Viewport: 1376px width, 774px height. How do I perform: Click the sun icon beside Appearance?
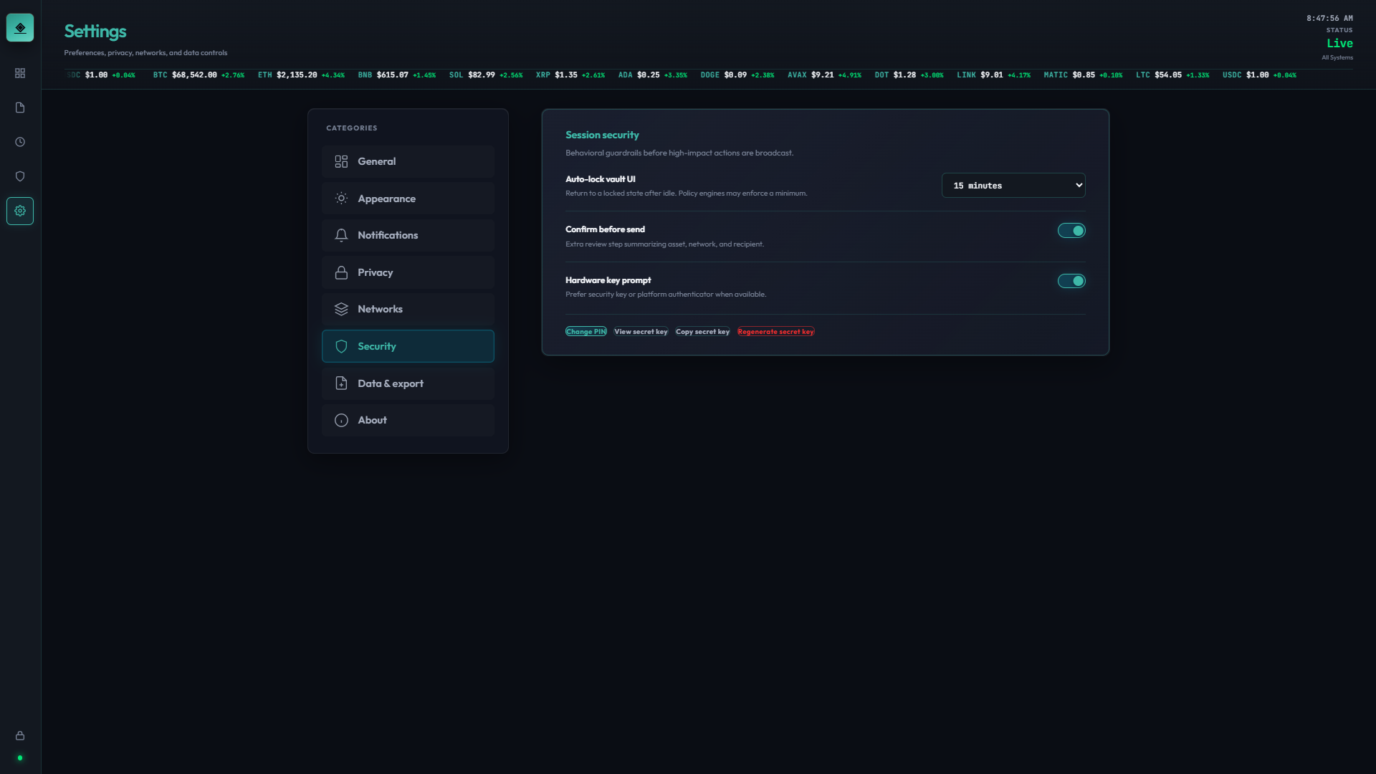pos(341,198)
